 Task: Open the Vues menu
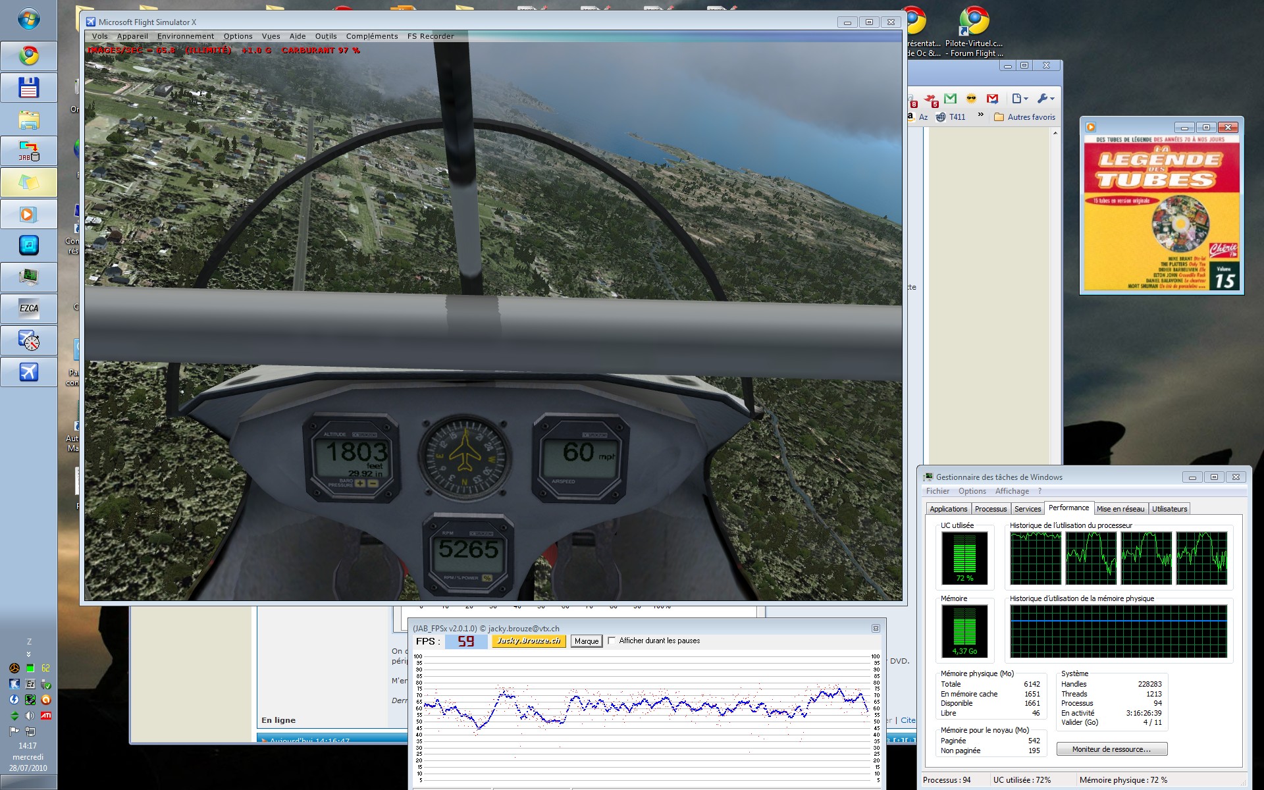(x=271, y=36)
